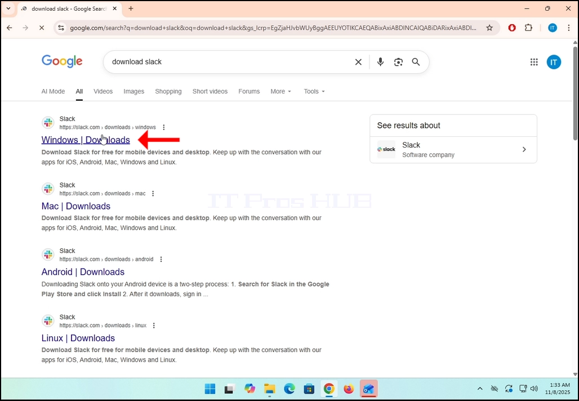Open Google apps grid

pos(534,62)
